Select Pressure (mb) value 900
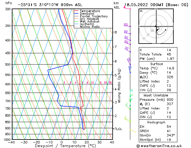The width and height of the screenshot is (191, 148). (x=170, y=100)
